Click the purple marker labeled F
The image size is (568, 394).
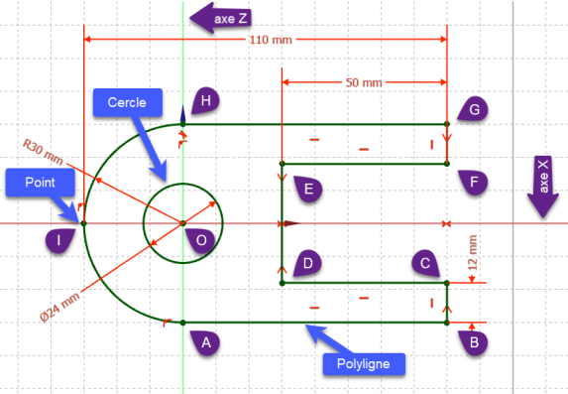(x=473, y=183)
